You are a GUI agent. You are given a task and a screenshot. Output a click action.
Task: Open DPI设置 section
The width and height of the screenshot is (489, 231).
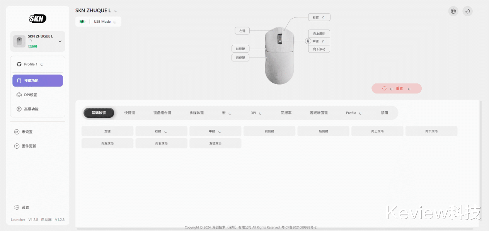point(37,95)
